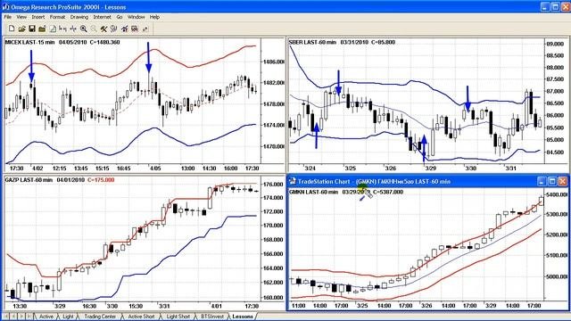
Task: Open the Help menu
Action: tap(154, 17)
